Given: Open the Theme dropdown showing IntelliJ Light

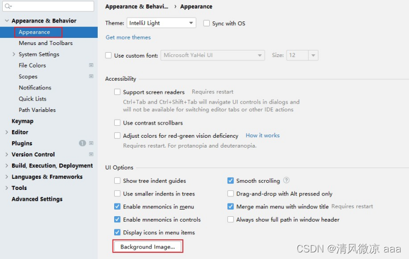Looking at the screenshot, I should pyautogui.click(x=161, y=23).
